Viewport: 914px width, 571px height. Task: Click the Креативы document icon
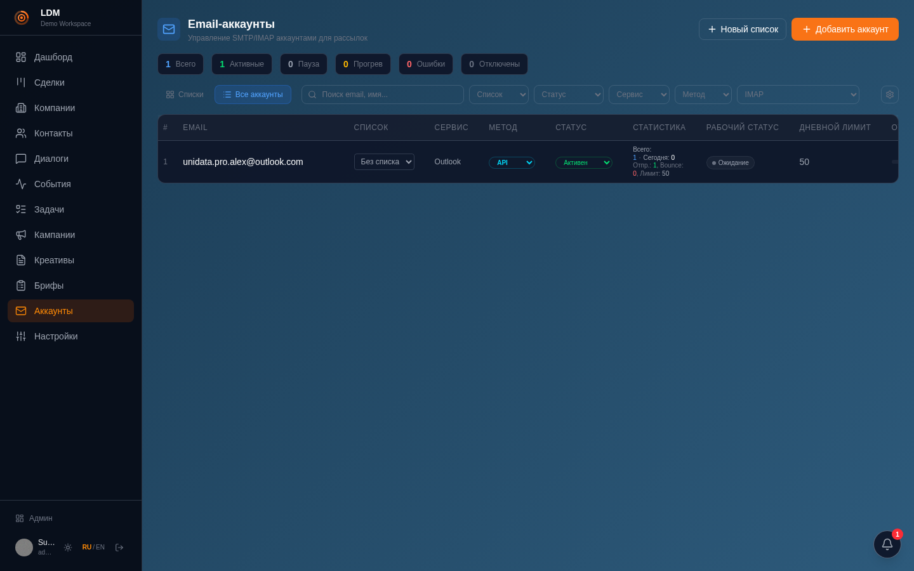click(21, 260)
